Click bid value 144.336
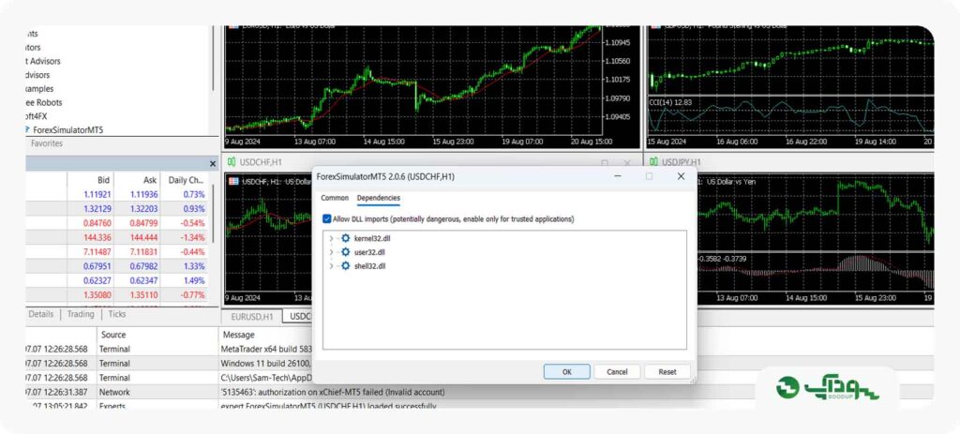 (x=97, y=237)
